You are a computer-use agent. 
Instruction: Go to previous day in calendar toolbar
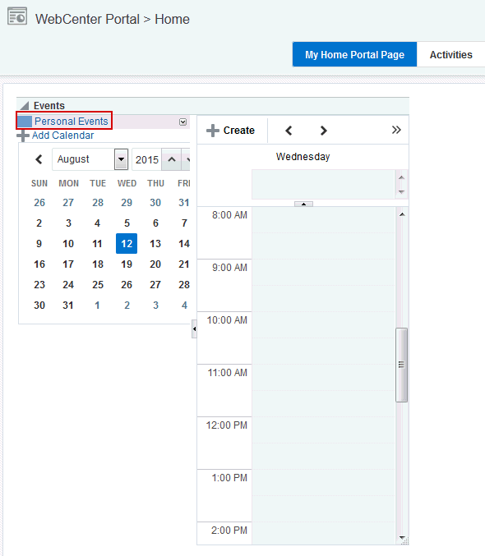click(x=289, y=131)
